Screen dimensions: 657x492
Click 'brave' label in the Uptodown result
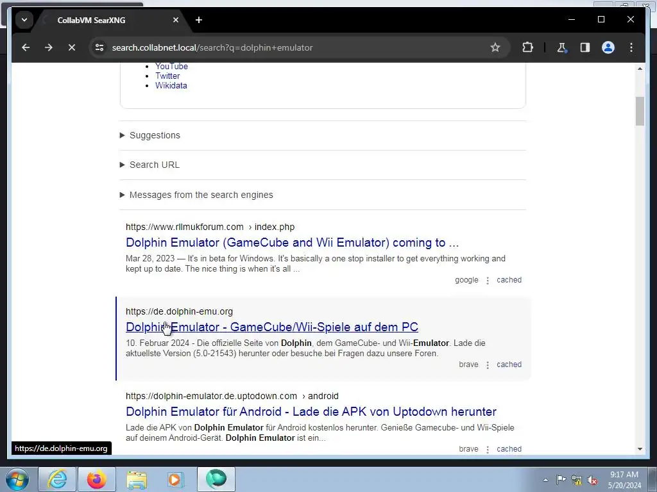(x=468, y=449)
